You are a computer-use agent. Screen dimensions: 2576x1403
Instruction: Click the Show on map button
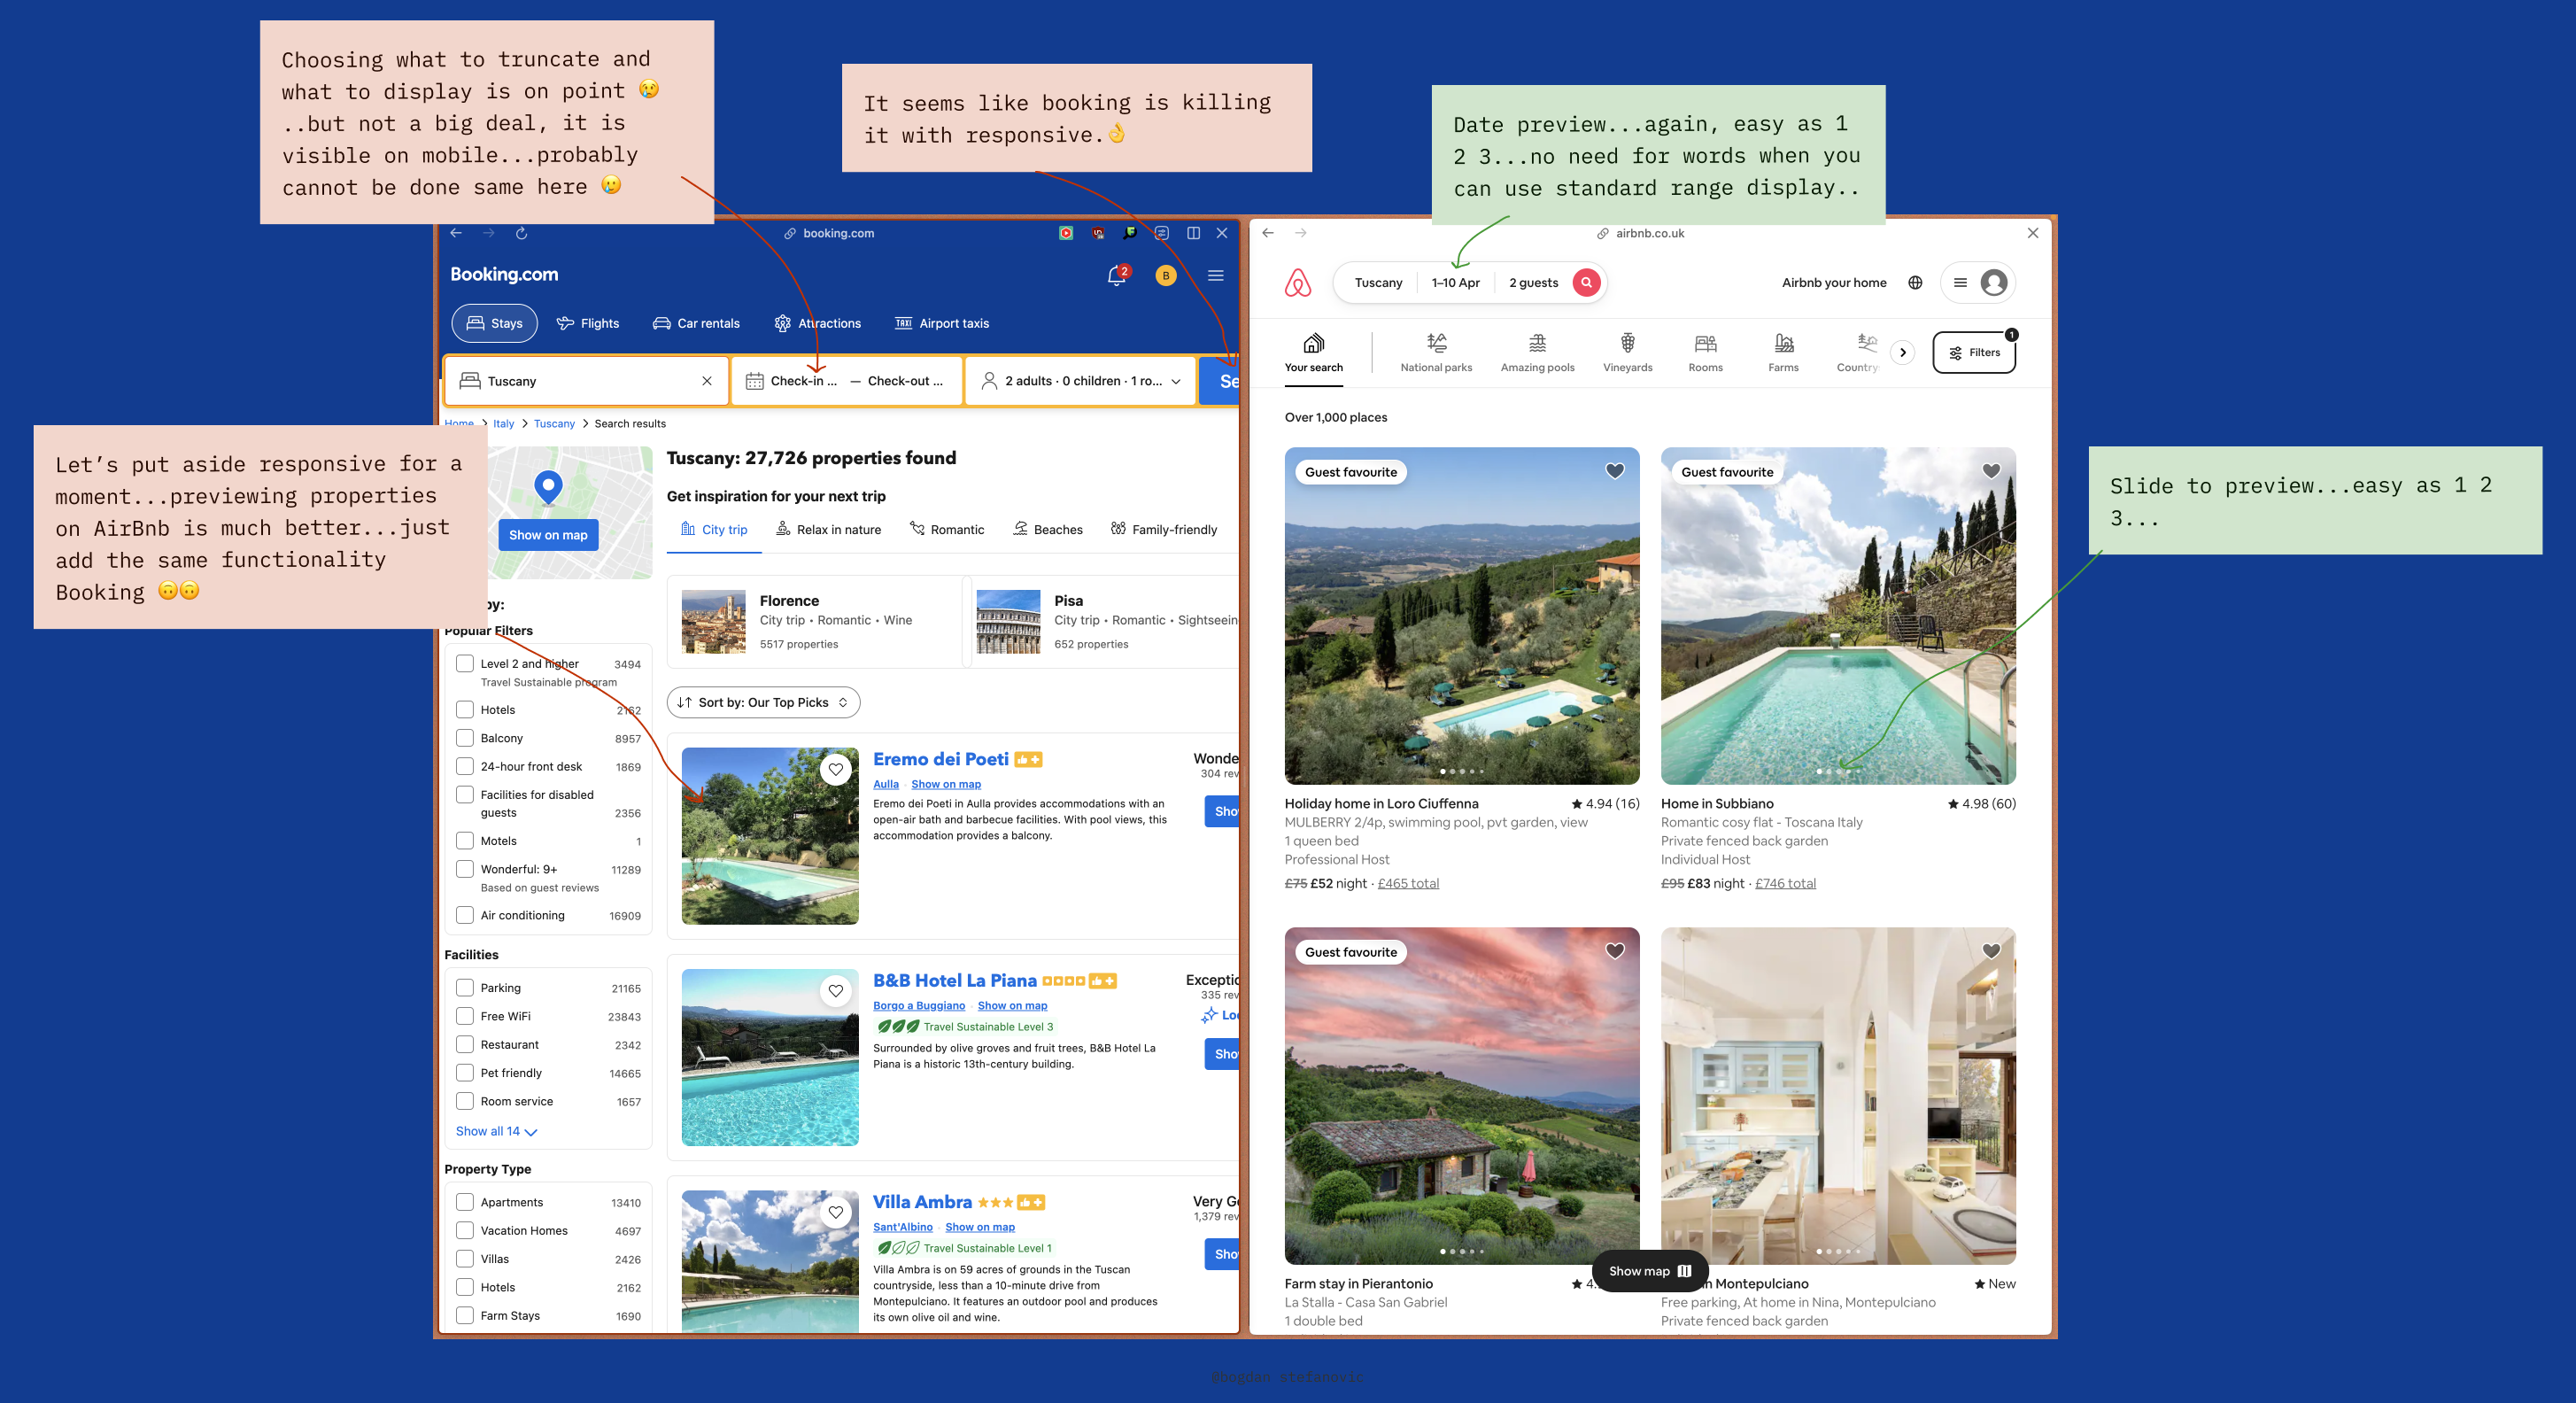point(548,535)
